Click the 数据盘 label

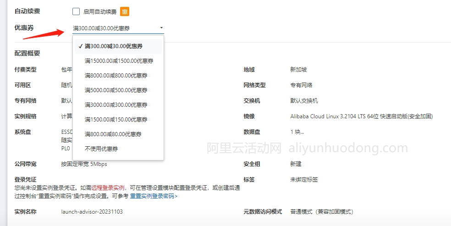point(252,132)
